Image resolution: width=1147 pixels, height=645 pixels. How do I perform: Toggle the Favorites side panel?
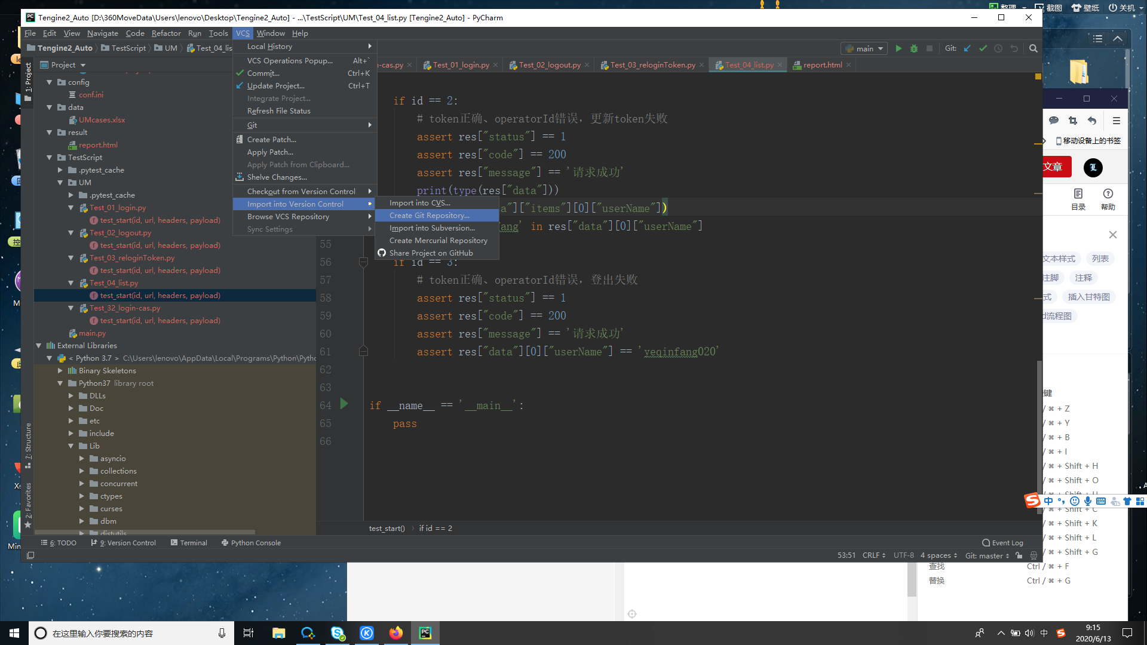[28, 505]
